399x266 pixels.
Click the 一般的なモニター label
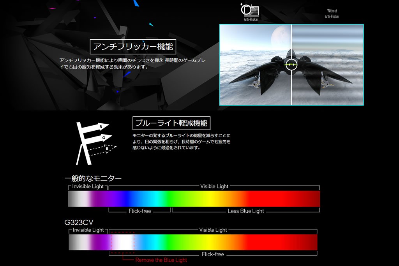point(93,178)
